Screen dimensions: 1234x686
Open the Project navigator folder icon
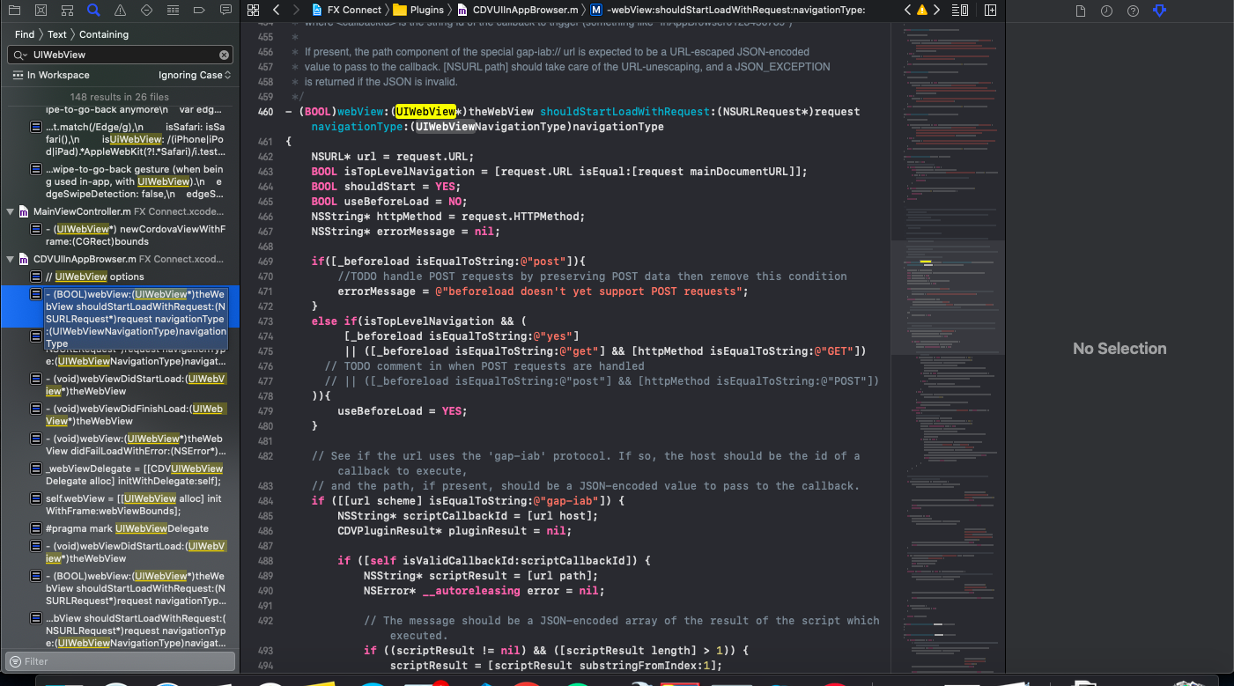(x=13, y=10)
